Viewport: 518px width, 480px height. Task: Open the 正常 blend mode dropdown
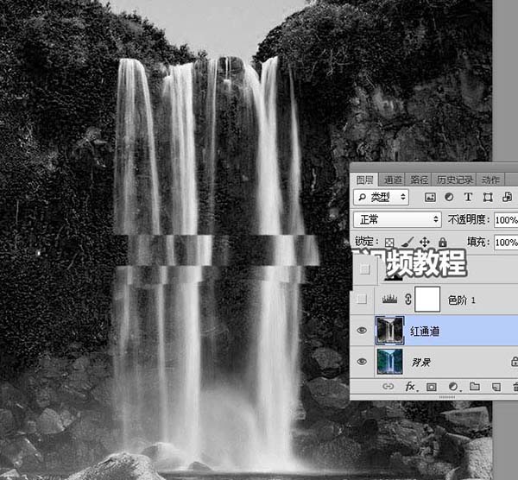coord(398,220)
